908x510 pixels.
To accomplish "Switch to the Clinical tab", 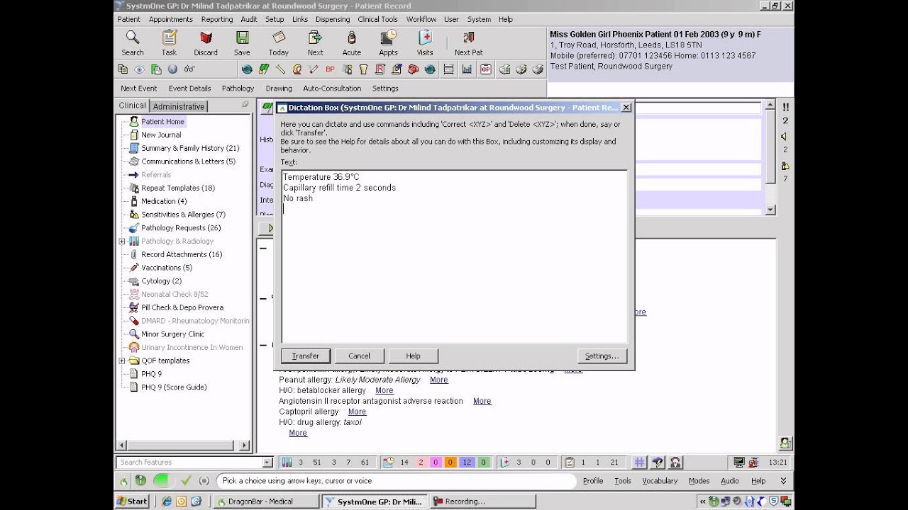I will (x=133, y=106).
